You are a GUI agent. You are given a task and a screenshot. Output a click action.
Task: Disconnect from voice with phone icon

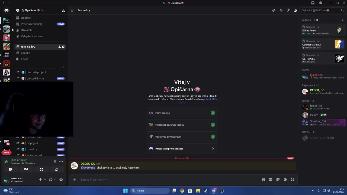(61, 161)
